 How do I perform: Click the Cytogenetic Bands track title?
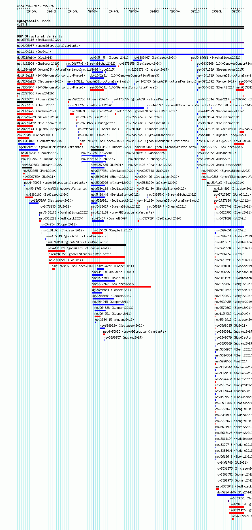pyautogui.click(x=33, y=21)
